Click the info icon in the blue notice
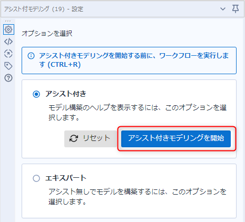Screen dimensions: 245x222 tap(31, 56)
